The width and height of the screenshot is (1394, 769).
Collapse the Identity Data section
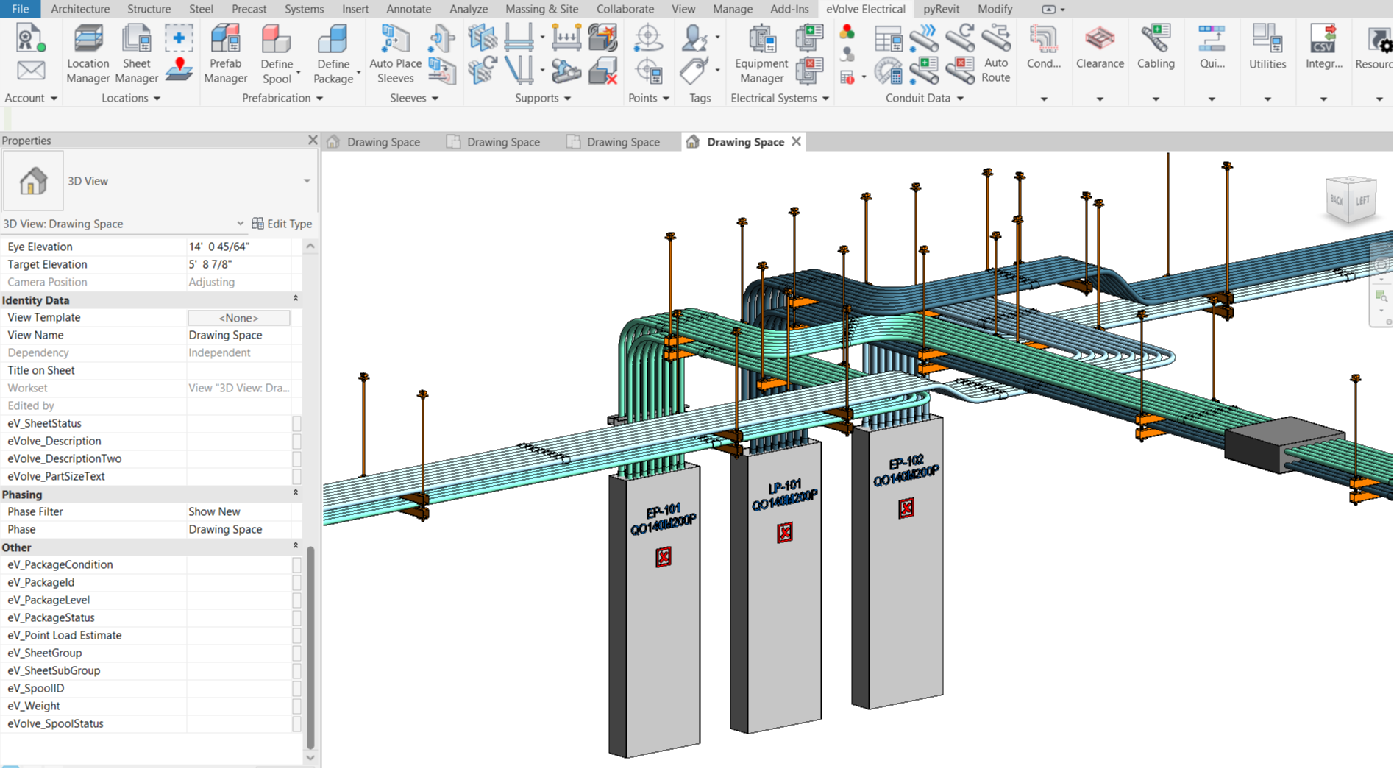[296, 299]
